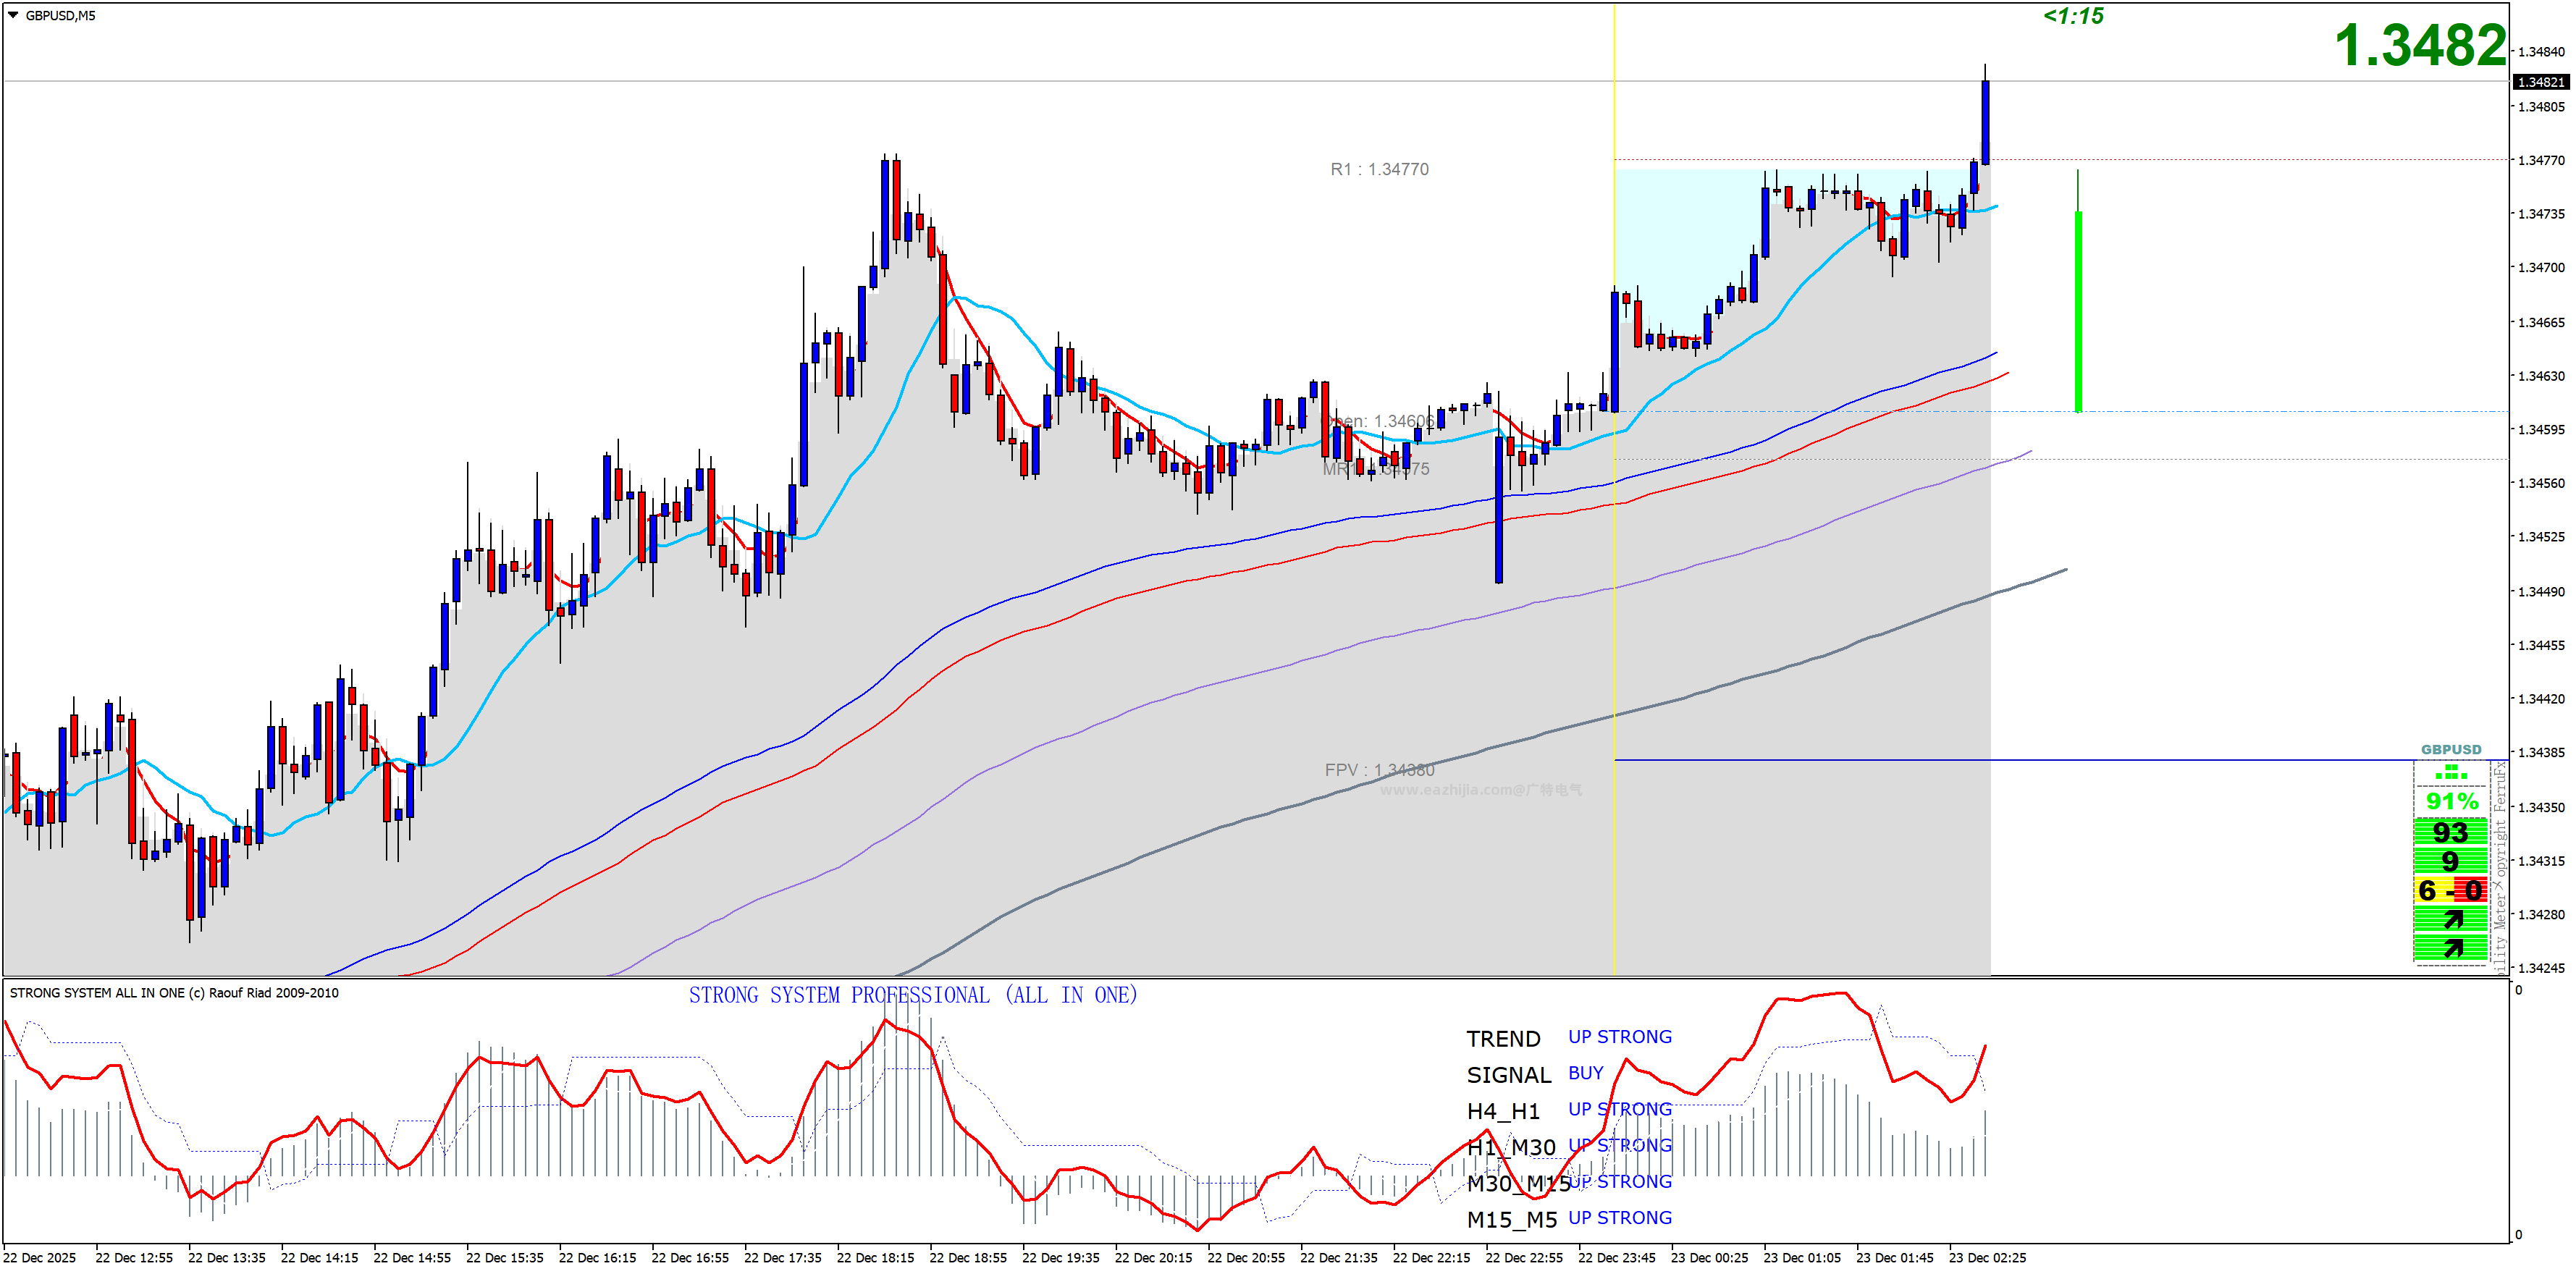Click the STRONG SYSTEM ALL IN ONE indicator name
Image resolution: width=2576 pixels, height=1274 pixels.
[x=174, y=993]
